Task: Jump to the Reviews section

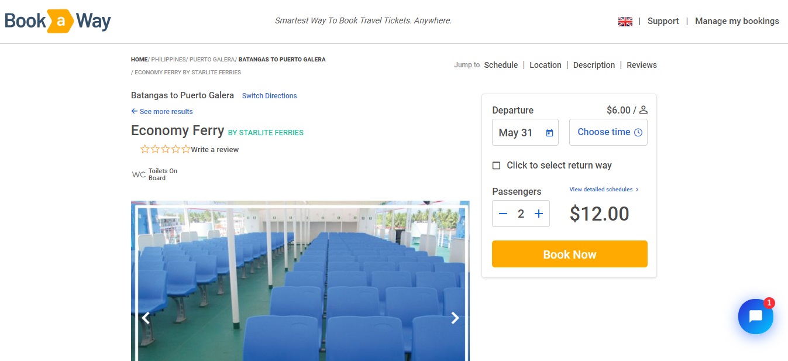Action: click(642, 65)
